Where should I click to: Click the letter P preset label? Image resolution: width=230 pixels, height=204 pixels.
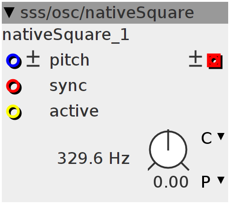pyautogui.click(x=206, y=182)
